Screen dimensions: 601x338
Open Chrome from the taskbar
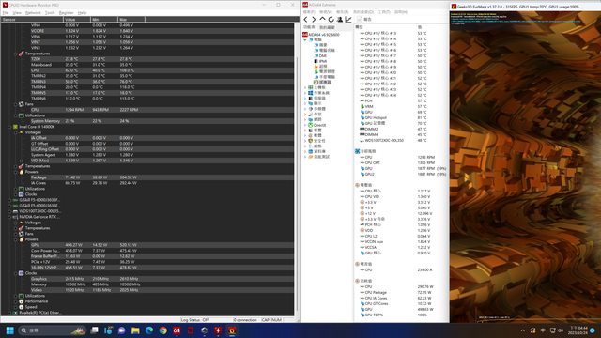(162, 330)
